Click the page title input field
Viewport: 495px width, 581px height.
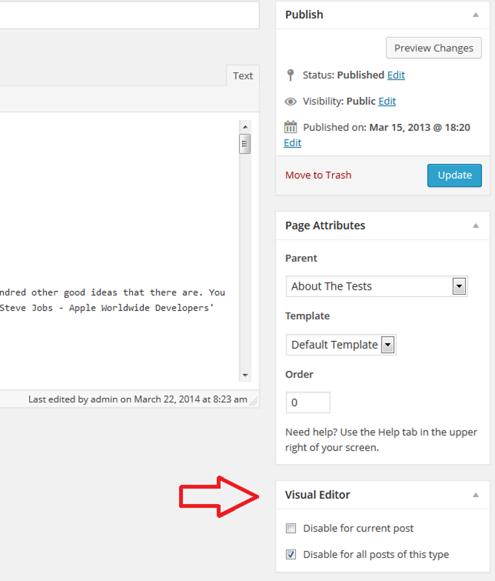click(x=129, y=15)
